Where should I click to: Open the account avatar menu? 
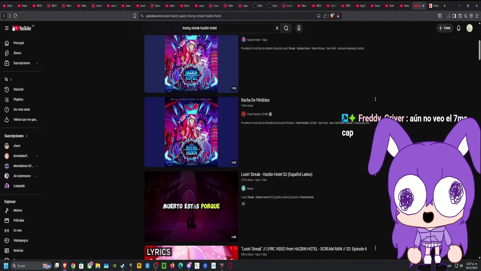coord(469,28)
